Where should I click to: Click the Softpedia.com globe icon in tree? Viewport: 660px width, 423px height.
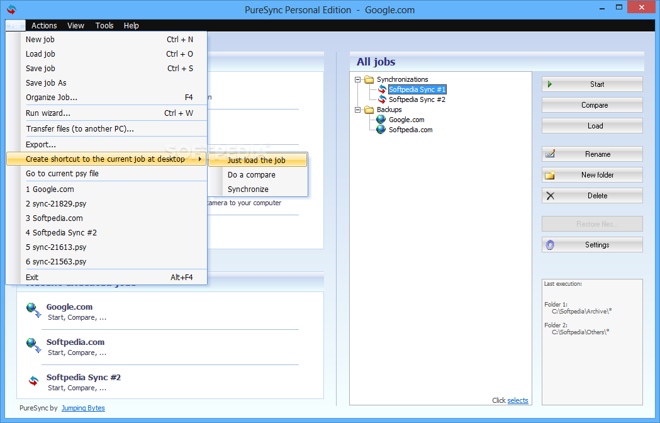pos(381,130)
